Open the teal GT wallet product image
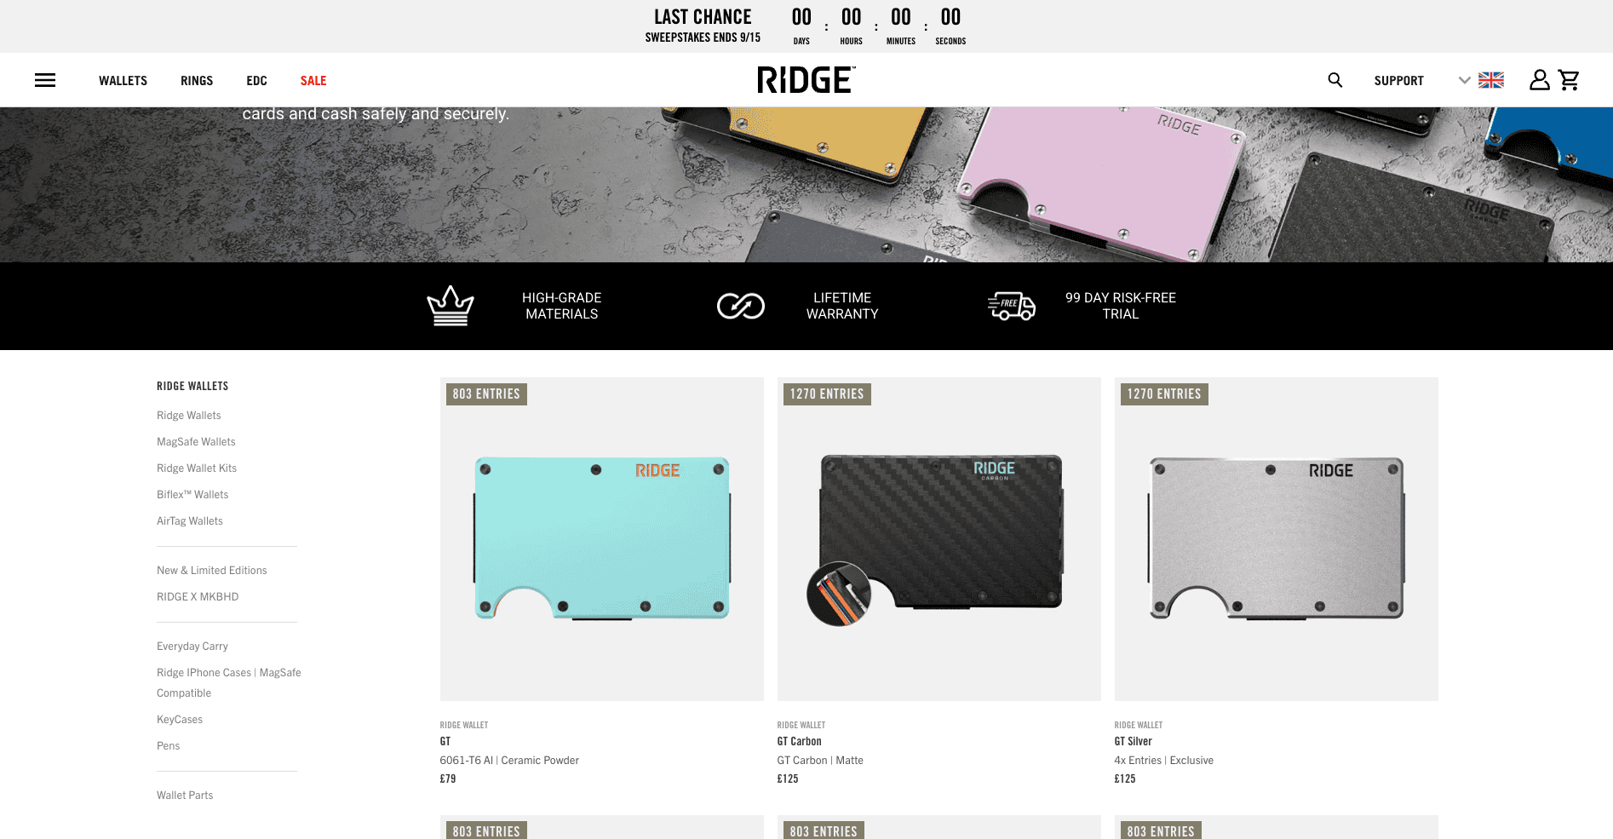 pyautogui.click(x=602, y=539)
